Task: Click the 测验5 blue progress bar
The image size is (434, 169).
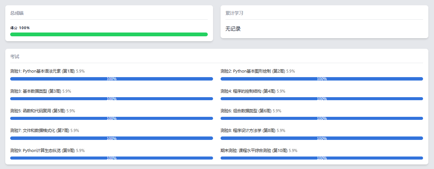Action: click(x=111, y=118)
